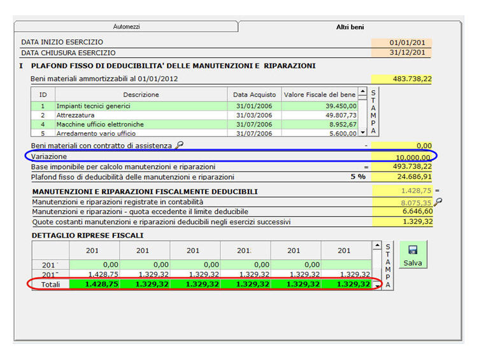Click the start date field 01/01/201
The image size is (493, 352).
pyautogui.click(x=401, y=43)
